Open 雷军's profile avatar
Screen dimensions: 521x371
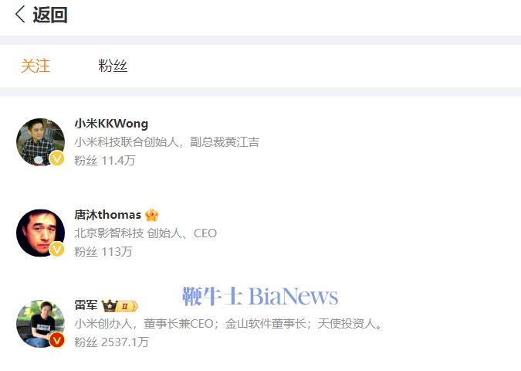pyautogui.click(x=41, y=324)
